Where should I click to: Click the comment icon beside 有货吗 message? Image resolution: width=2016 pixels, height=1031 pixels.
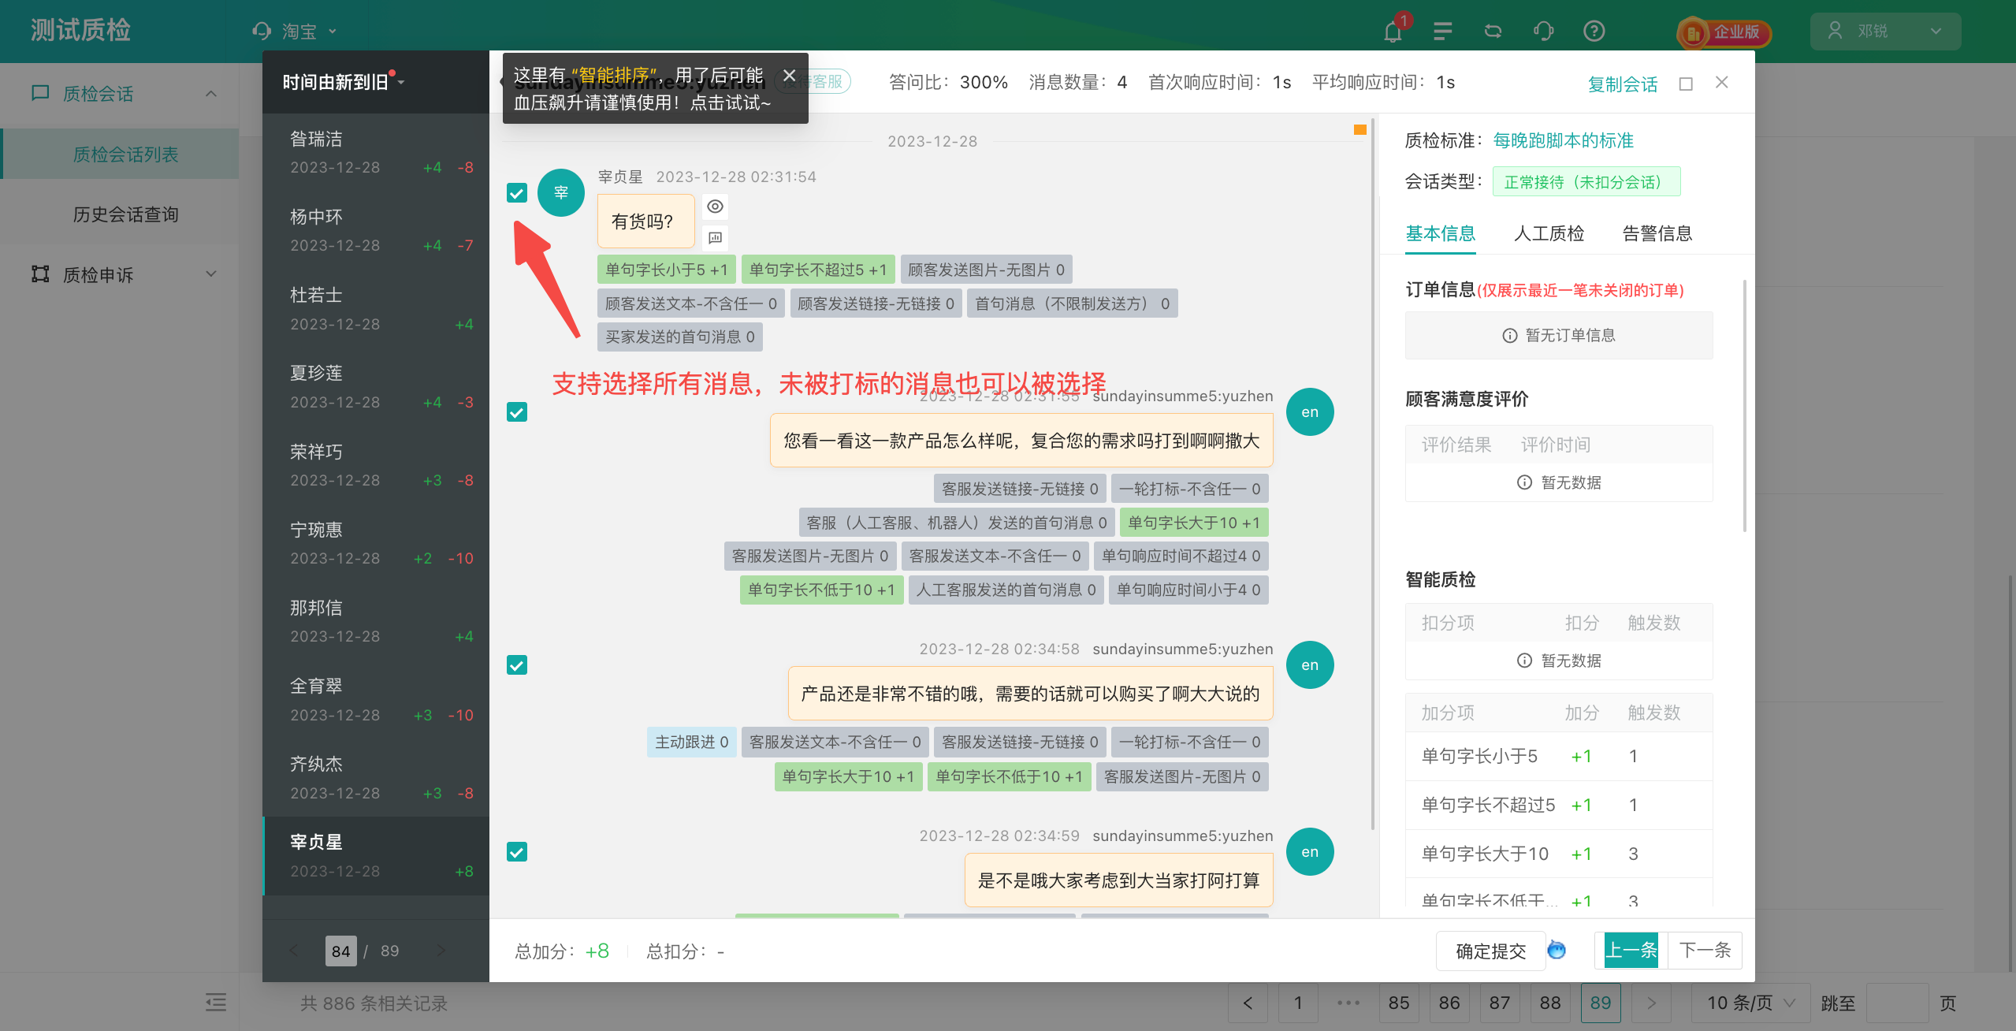[715, 237]
